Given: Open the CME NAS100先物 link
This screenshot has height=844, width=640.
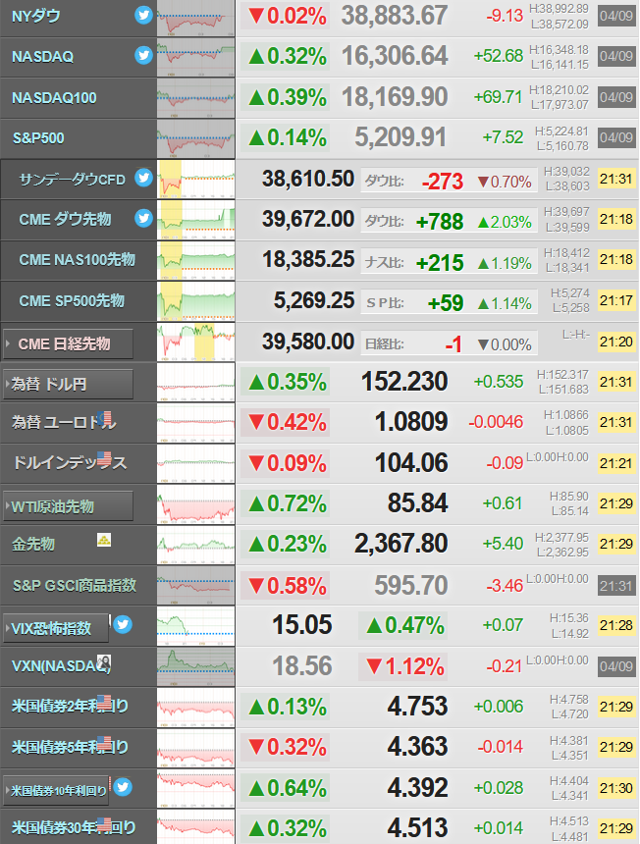Looking at the screenshot, I should (77, 259).
